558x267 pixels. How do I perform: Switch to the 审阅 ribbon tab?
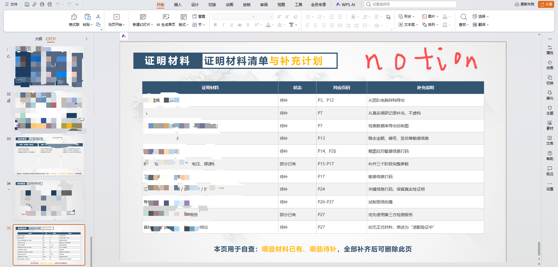(264, 5)
